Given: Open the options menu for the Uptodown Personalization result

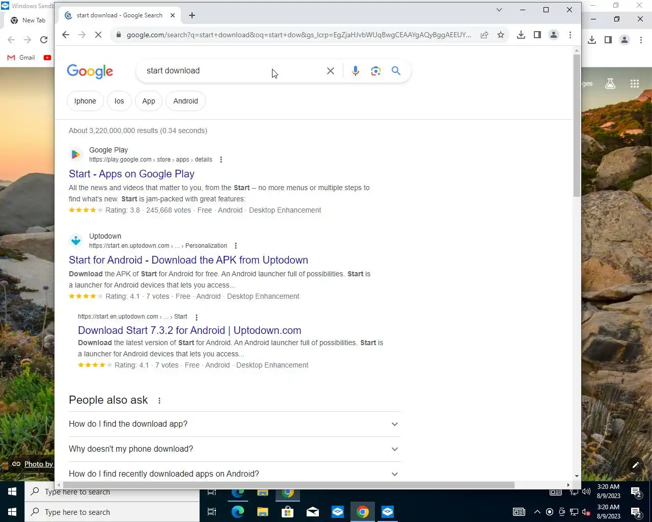Looking at the screenshot, I should point(236,246).
